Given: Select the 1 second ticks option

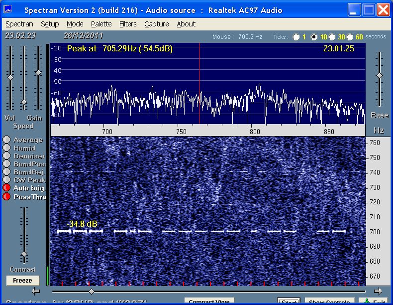Looking at the screenshot, I should (x=296, y=37).
